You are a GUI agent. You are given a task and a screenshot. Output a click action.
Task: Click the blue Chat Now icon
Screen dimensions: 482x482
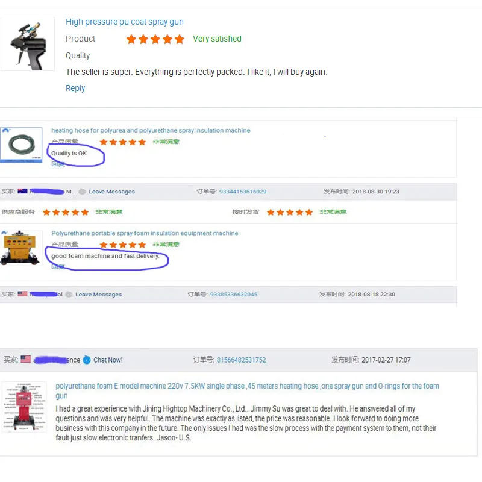[x=87, y=360]
